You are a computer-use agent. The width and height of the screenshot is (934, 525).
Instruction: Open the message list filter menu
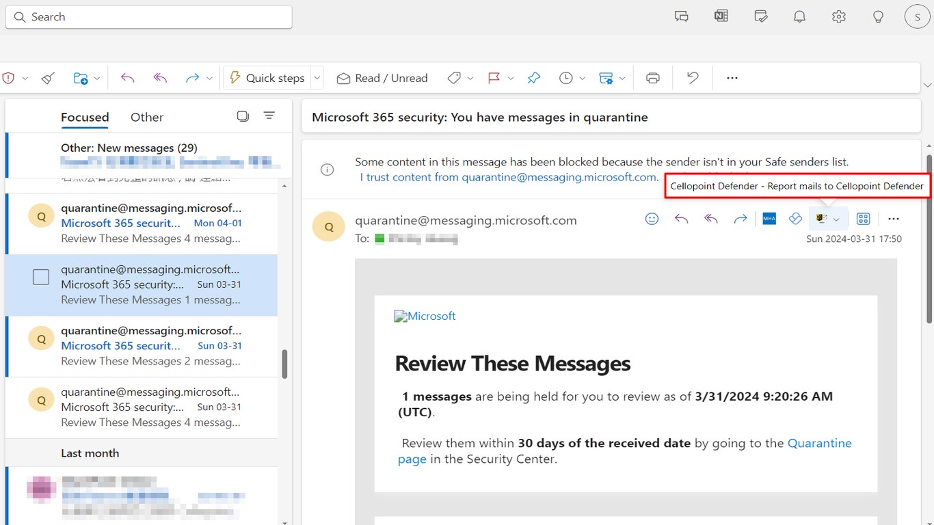pos(269,116)
